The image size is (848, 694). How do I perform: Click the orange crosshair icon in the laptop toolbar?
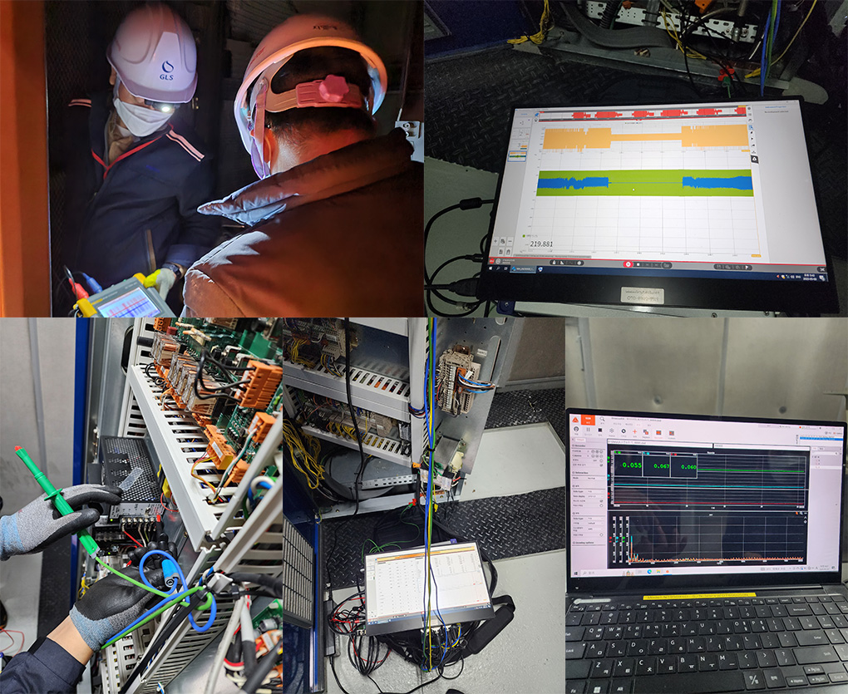click(x=634, y=432)
